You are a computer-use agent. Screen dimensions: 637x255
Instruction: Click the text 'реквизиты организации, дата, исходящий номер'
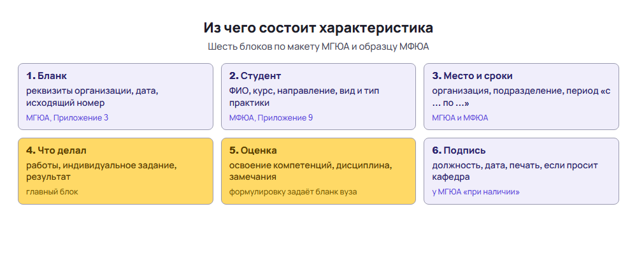92,97
